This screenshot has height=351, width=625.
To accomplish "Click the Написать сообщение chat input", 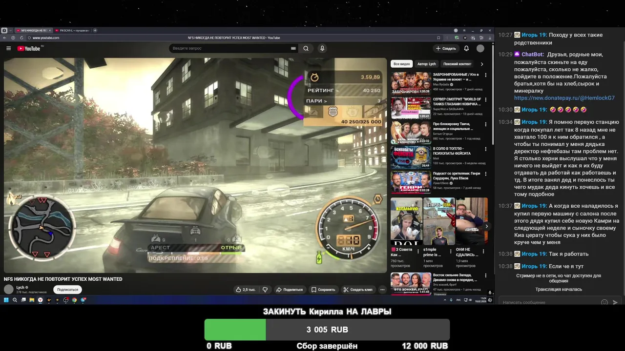I will (x=548, y=302).
